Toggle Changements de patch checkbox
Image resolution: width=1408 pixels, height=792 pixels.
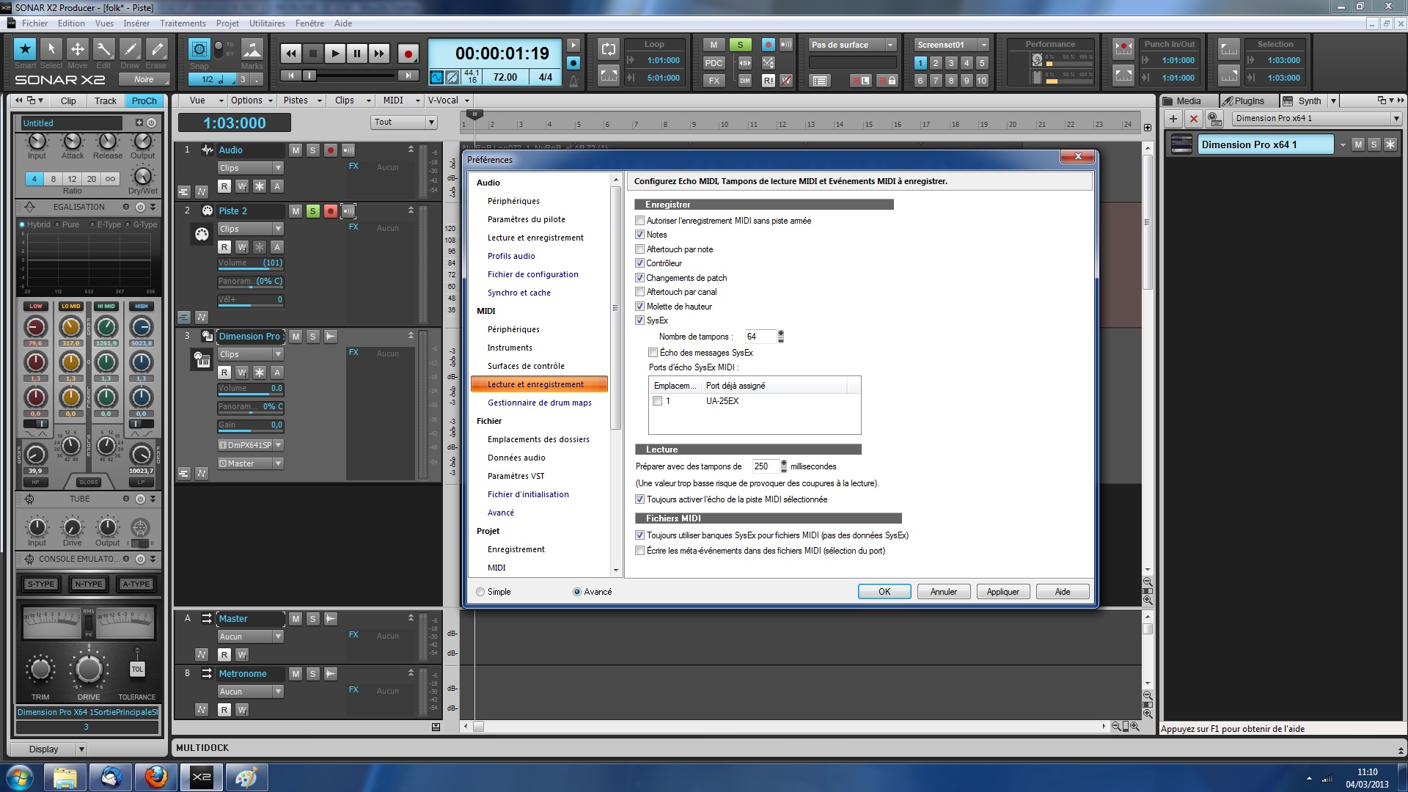click(x=640, y=278)
